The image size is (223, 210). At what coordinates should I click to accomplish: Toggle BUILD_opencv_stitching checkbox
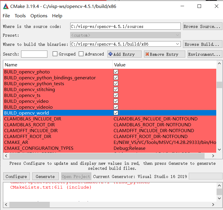click(116, 89)
